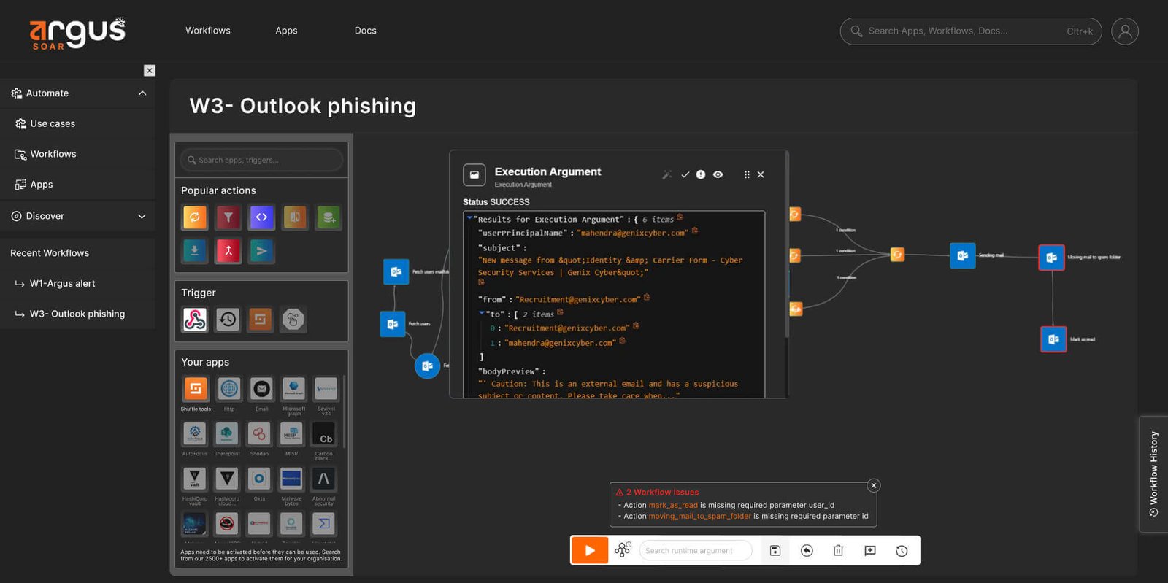Screen dimensions: 1168x583
Task: Choose the Abnormal Security app icon
Action: tap(323, 479)
